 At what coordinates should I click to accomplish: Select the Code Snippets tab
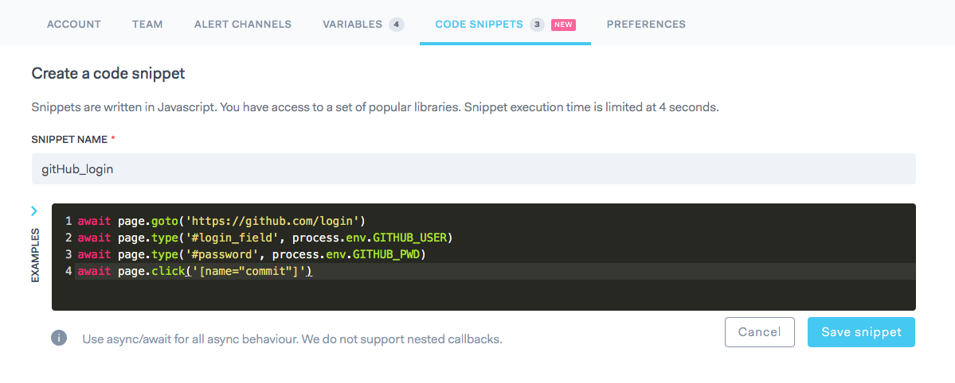click(x=479, y=24)
